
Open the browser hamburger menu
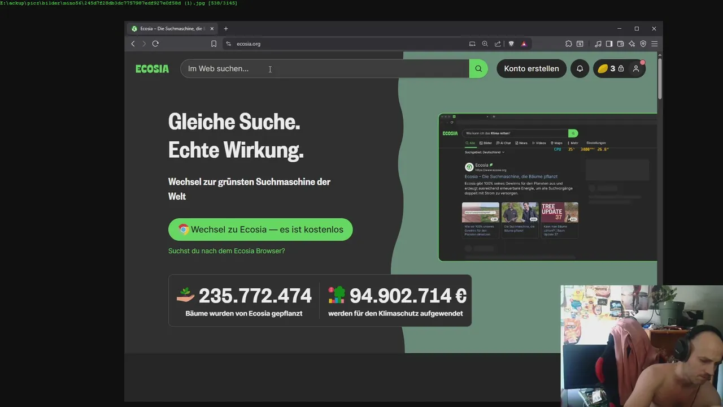(654, 44)
